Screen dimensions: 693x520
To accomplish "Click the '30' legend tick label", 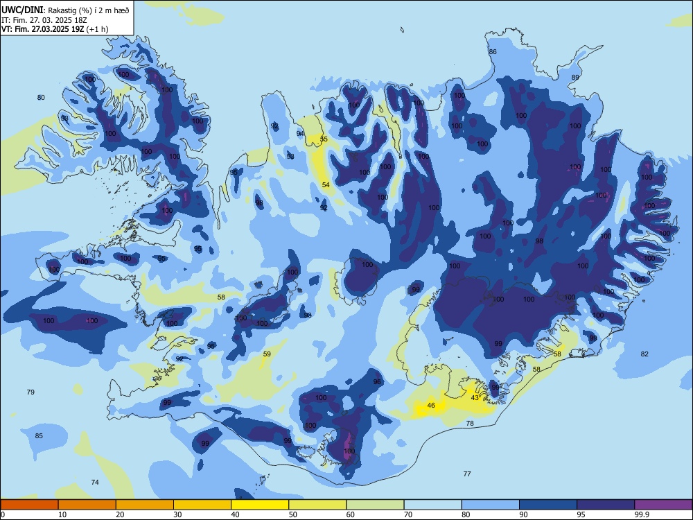I will (x=177, y=514).
